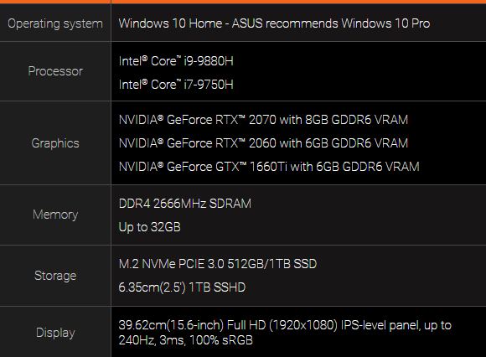Select the GeForce GTX 1660Ti line
486x357 pixels.
[269, 167]
